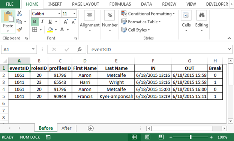The width and height of the screenshot is (234, 141).
Task: Click the macro recording icon in status bar
Action: tap(48, 137)
